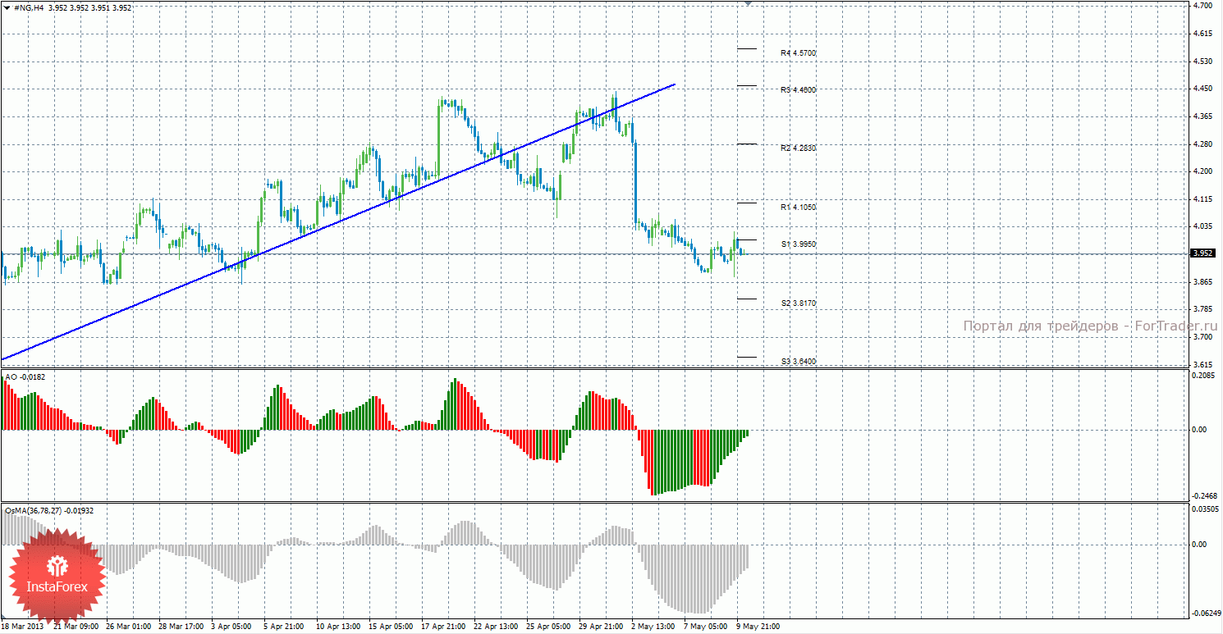Screen dimensions: 1223x634
Task: Select the blue ascending trendline on chart
Action: 337,221
